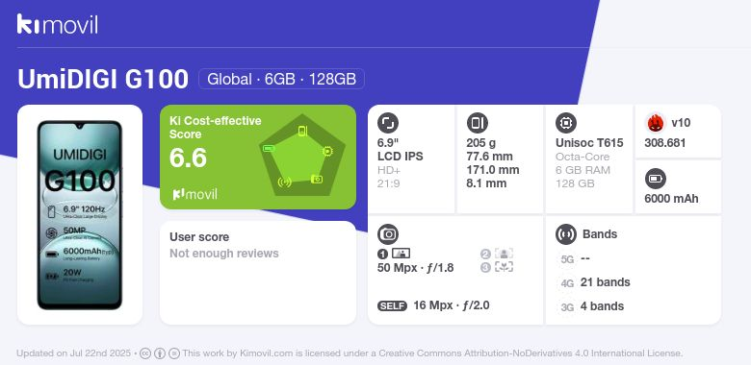Click the camera icon on the score pentagon
751x365 pixels.
317,180
